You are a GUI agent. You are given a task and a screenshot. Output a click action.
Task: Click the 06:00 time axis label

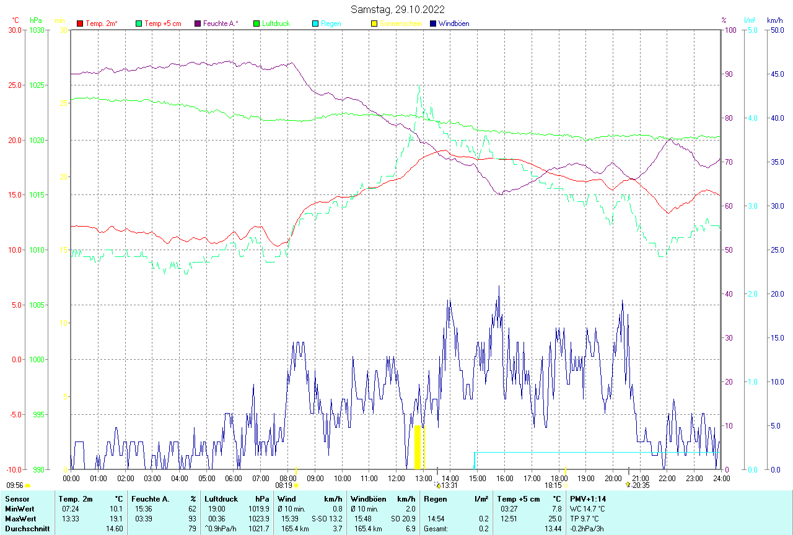(234, 478)
